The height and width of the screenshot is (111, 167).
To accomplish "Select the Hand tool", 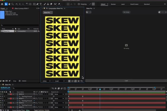I will pos(9,4).
